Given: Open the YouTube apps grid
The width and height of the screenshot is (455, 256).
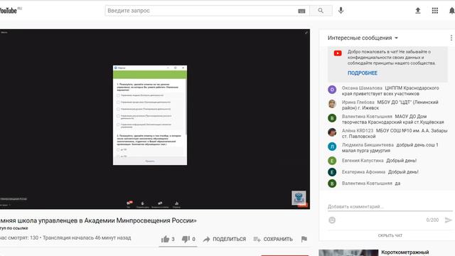Looking at the screenshot, I should (x=434, y=11).
